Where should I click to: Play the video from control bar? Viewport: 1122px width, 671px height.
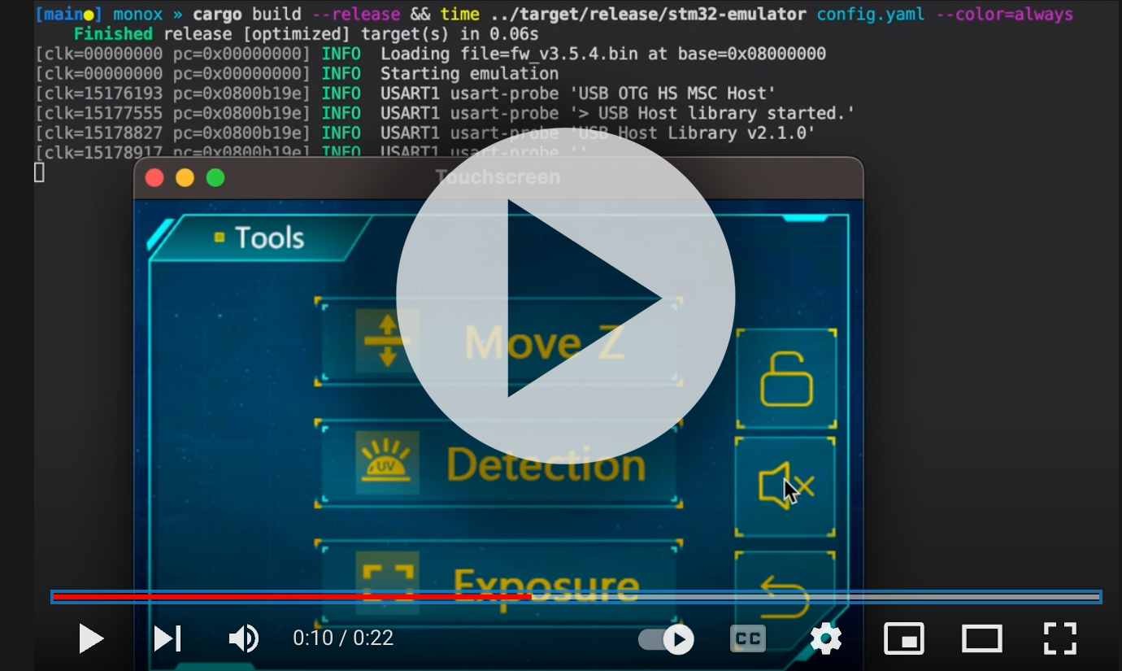[x=90, y=638]
